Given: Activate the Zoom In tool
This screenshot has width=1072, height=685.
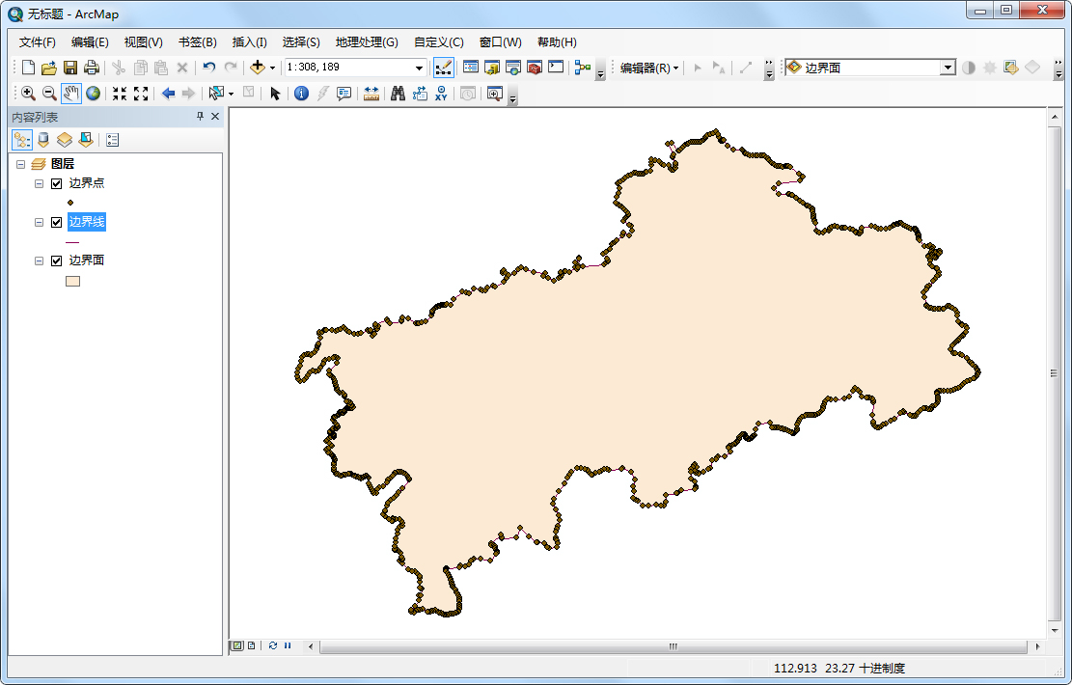Looking at the screenshot, I should 27,93.
